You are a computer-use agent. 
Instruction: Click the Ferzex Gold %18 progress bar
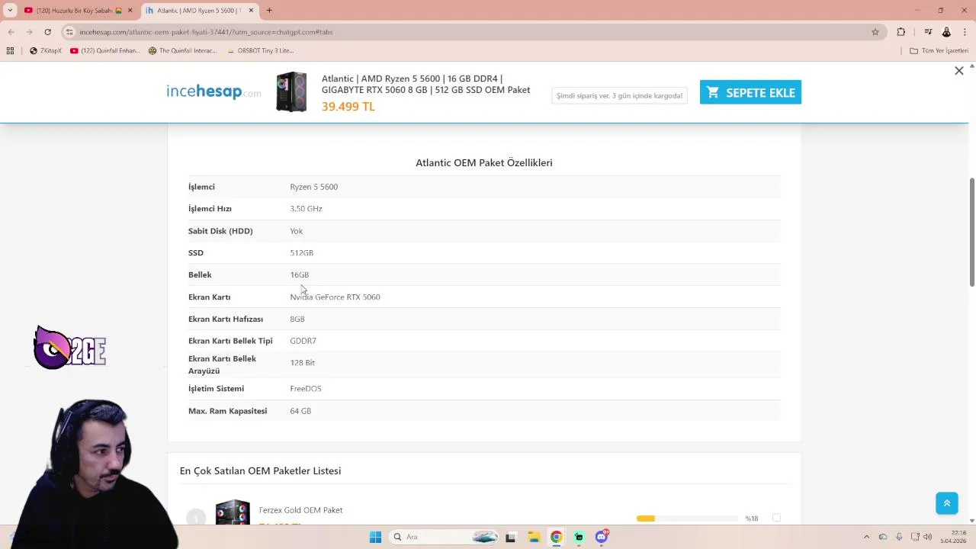pyautogui.click(x=687, y=518)
